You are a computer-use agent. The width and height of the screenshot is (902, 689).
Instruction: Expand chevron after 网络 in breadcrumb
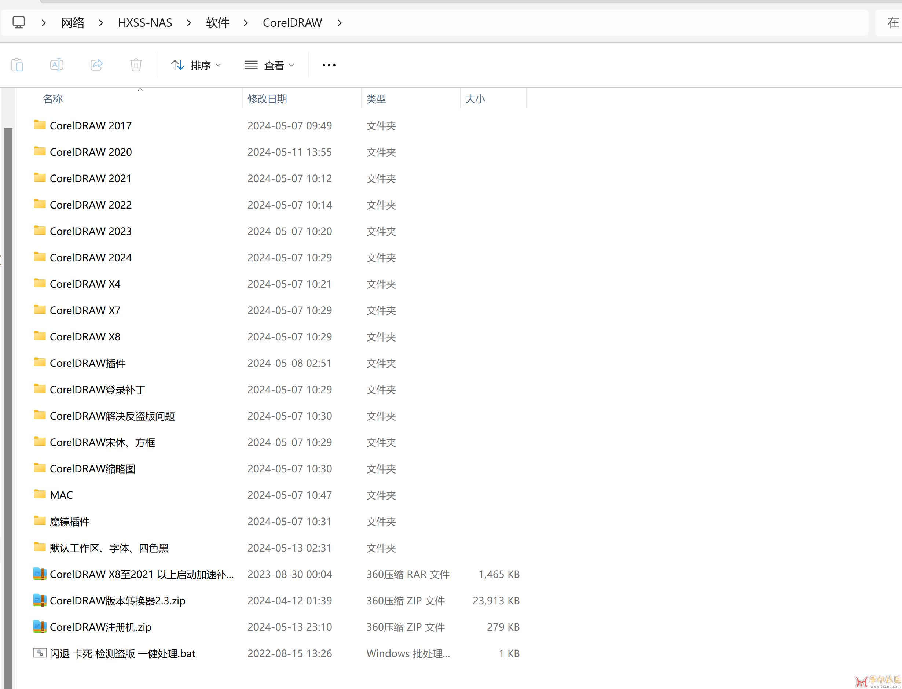click(x=101, y=23)
